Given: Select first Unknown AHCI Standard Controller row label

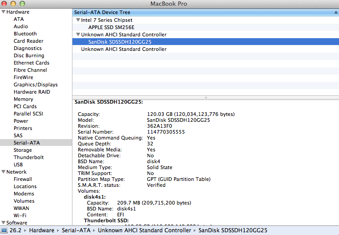Looking at the screenshot, I should coord(123,35).
